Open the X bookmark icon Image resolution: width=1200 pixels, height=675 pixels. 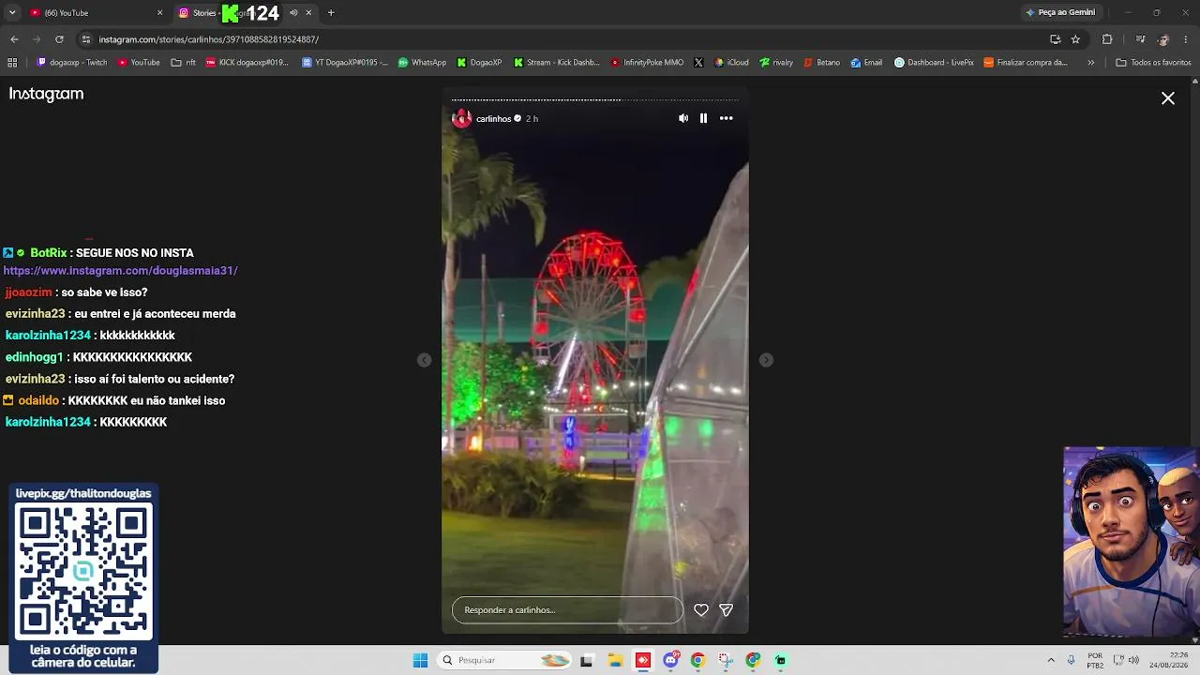tap(698, 63)
